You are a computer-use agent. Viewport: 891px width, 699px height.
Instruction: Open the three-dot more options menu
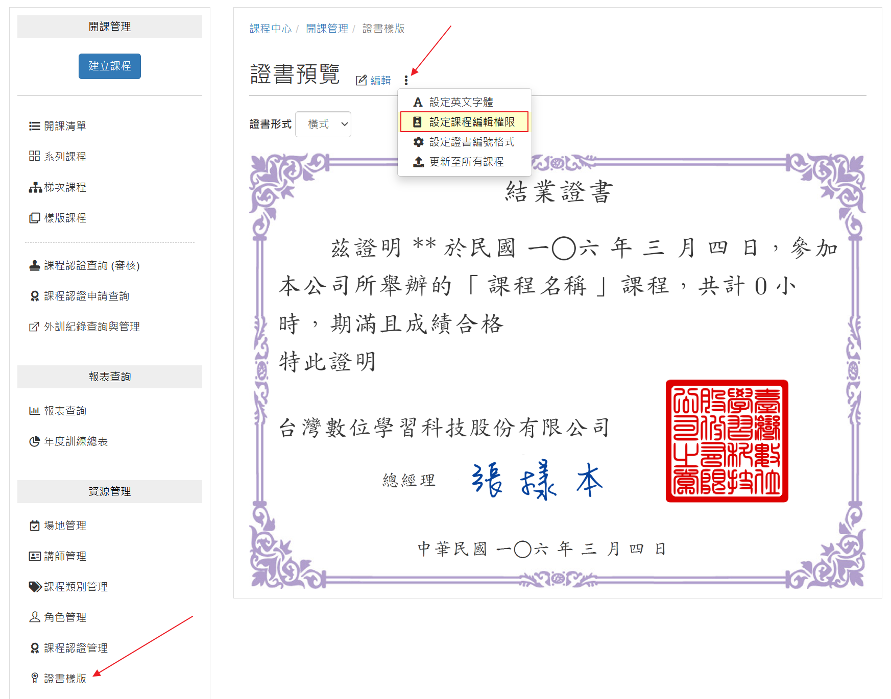tap(406, 80)
